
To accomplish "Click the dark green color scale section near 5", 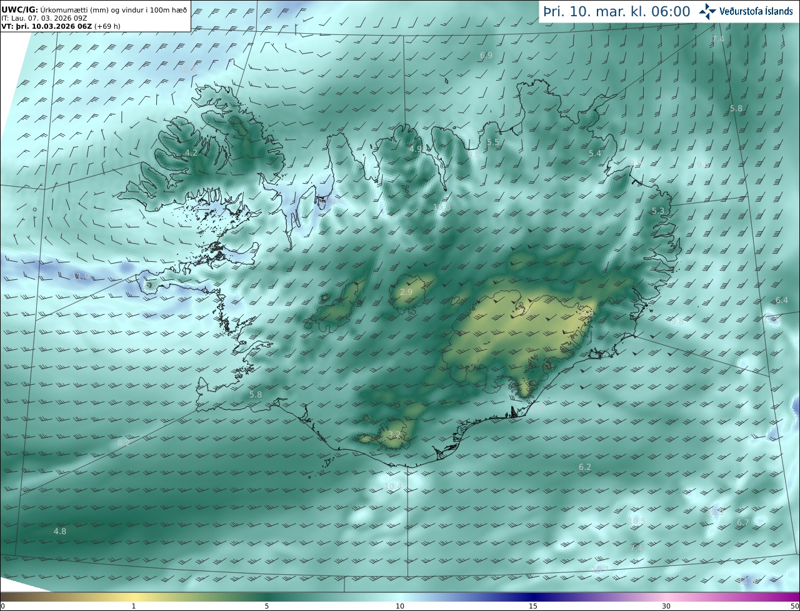I will tap(267, 597).
